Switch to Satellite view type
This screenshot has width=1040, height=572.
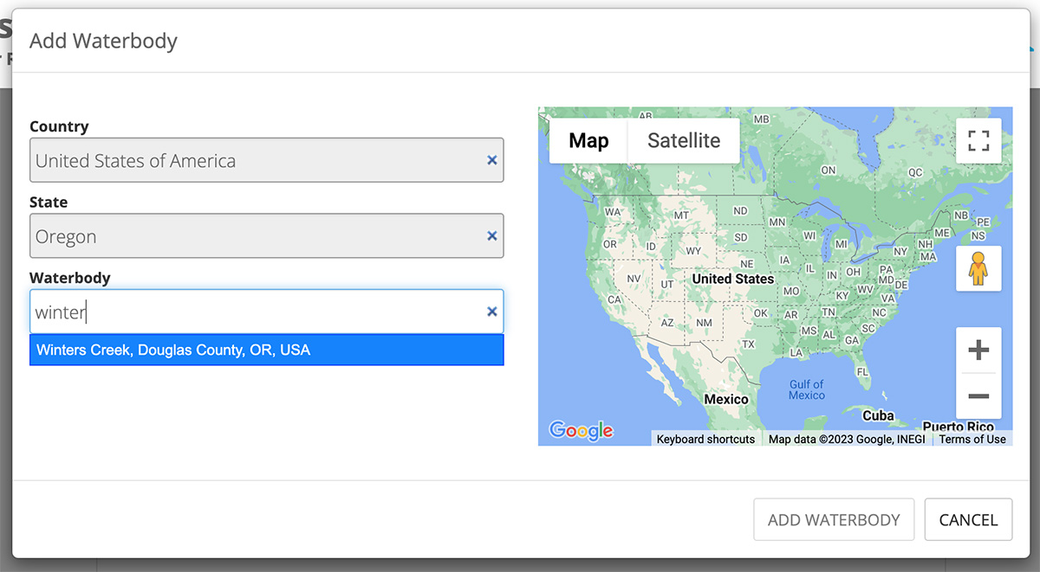684,141
